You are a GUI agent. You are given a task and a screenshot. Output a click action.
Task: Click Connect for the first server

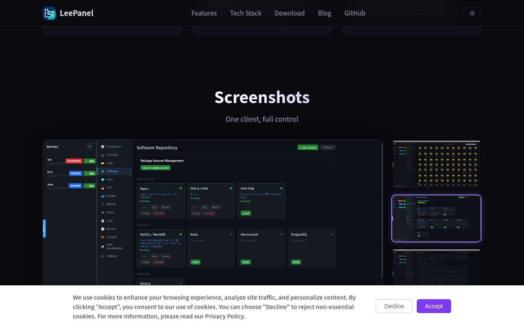point(75,173)
